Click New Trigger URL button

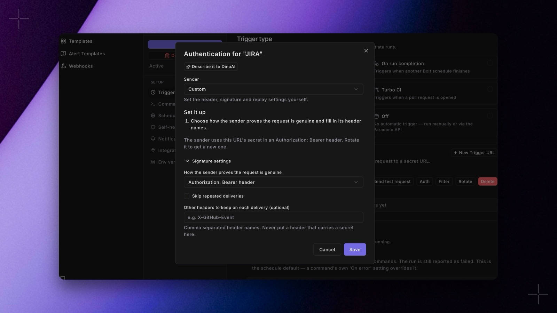pyautogui.click(x=474, y=153)
